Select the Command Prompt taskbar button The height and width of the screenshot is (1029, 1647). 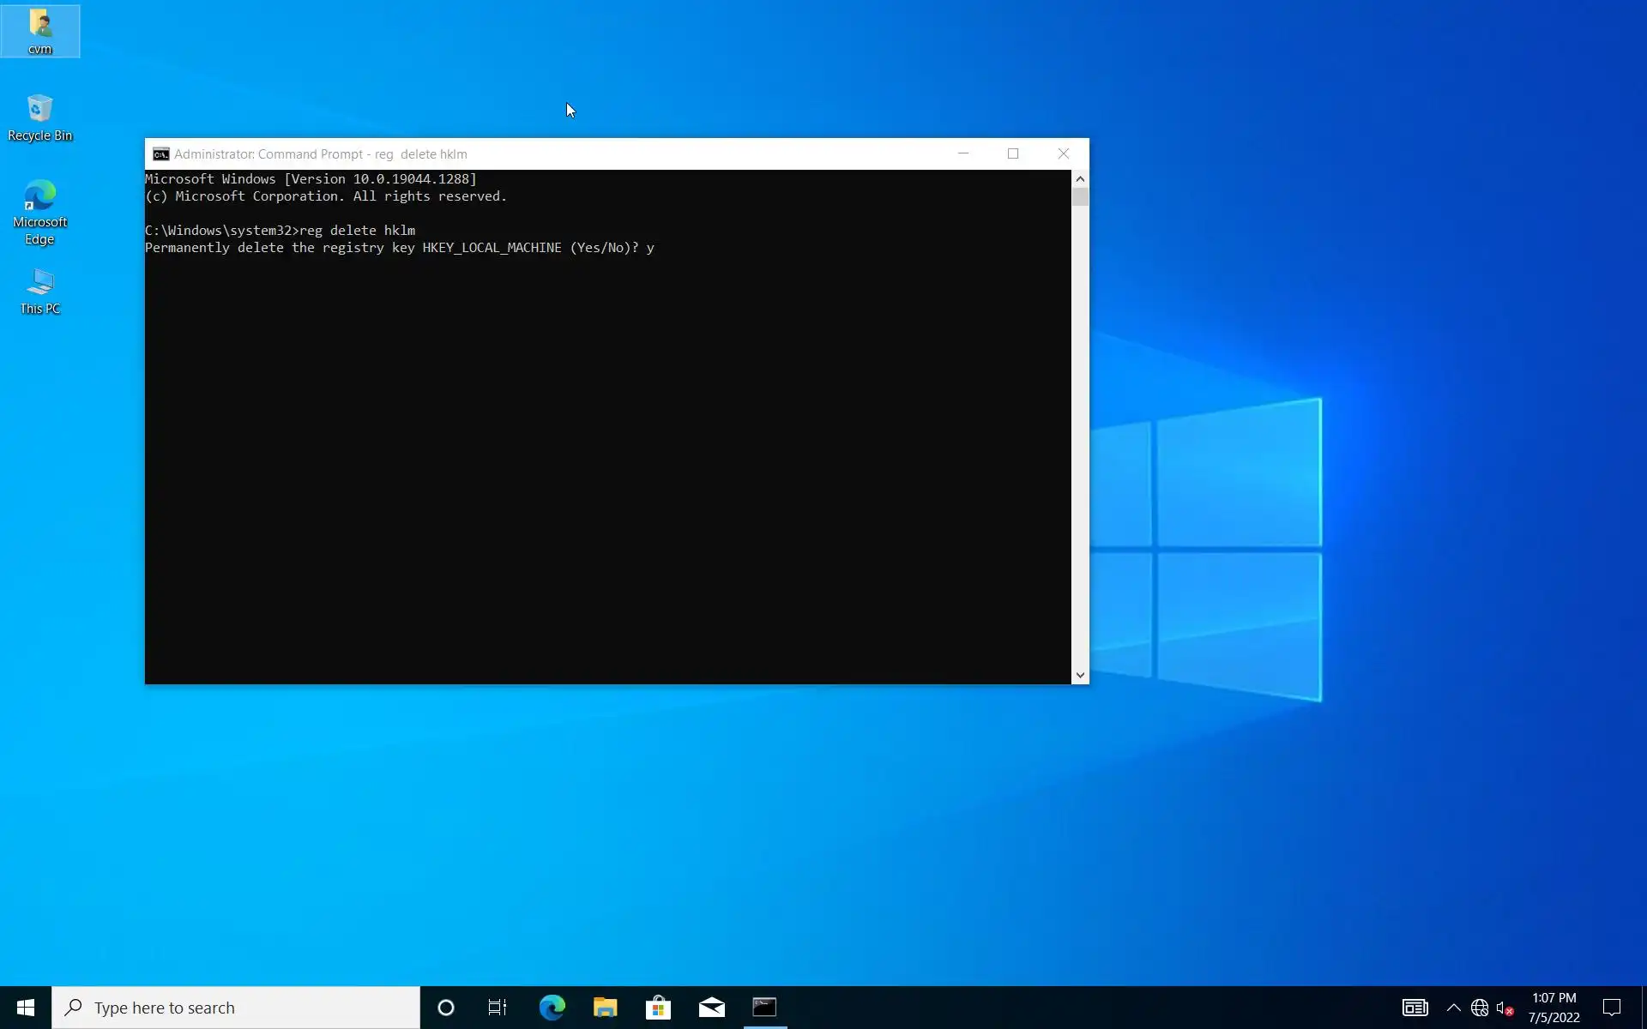(764, 1008)
